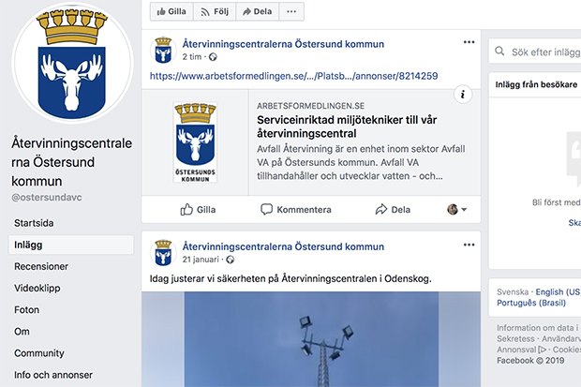This screenshot has width=581, height=387.
Task: Click the Inlägg från besökare heading
Action: point(536,84)
